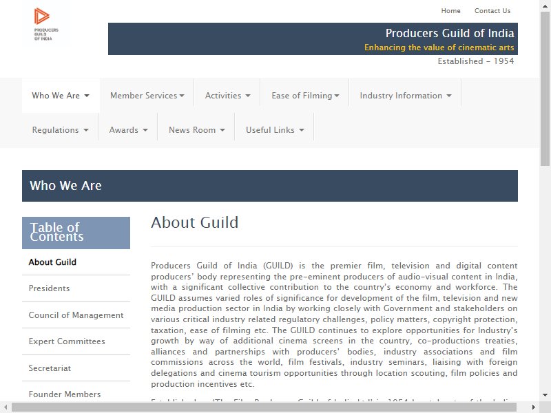Click the horizontal scrollbar thumb
This screenshot has height=413, width=551.
click(x=264, y=407)
